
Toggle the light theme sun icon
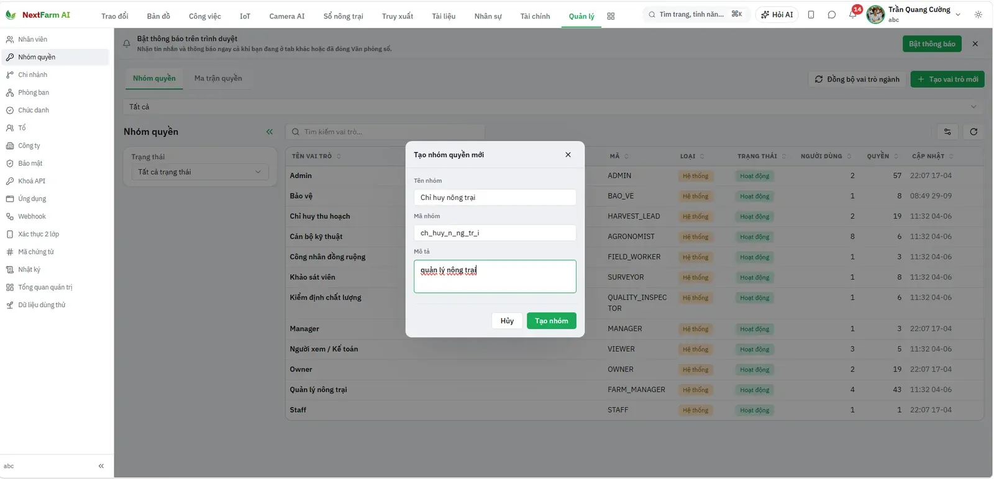pos(978,14)
